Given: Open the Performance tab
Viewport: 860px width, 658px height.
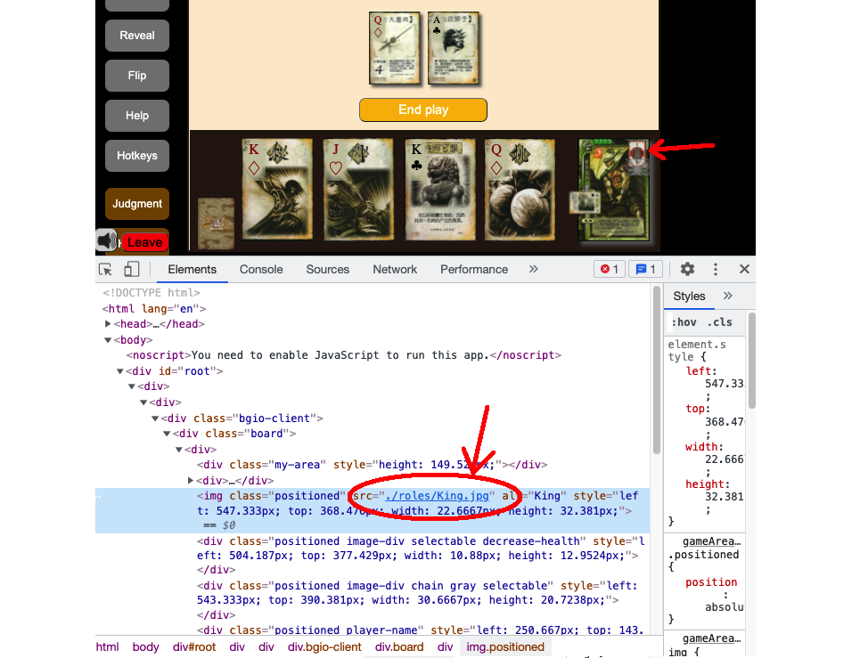Looking at the screenshot, I should tap(474, 270).
